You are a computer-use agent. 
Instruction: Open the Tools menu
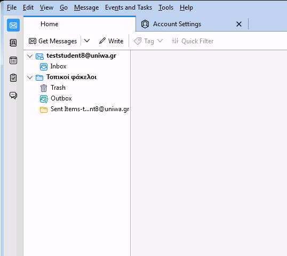[166, 7]
